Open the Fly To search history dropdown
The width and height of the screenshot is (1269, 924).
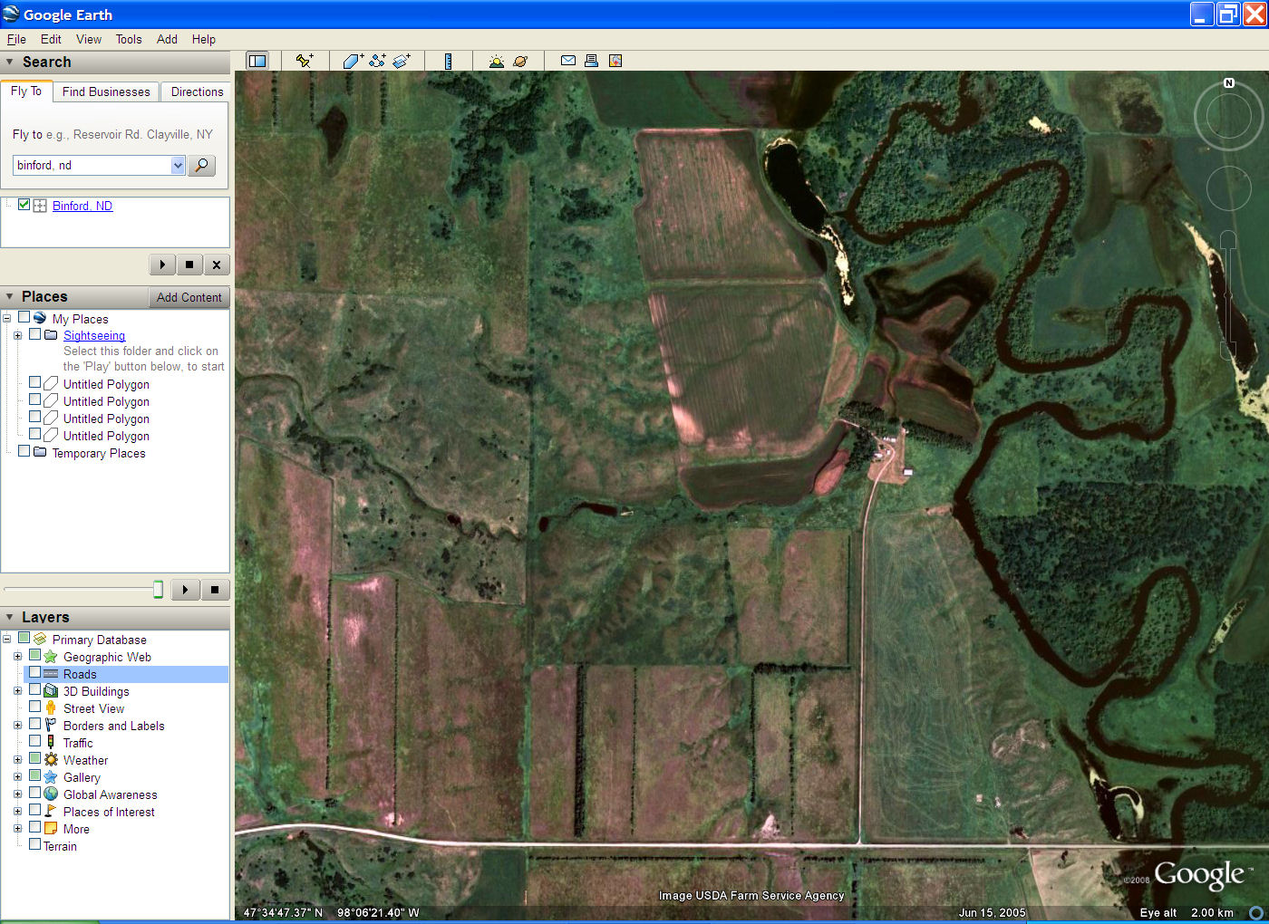pyautogui.click(x=178, y=165)
